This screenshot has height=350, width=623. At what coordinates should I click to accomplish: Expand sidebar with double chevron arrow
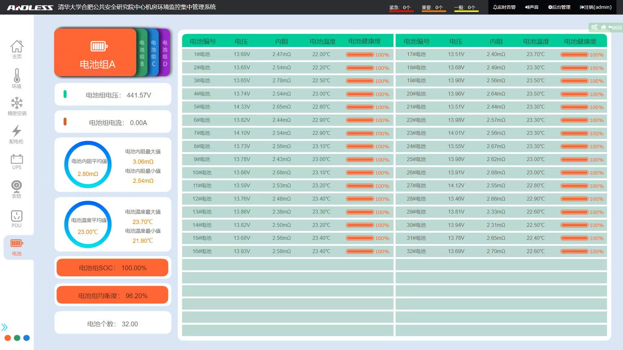click(x=5, y=327)
